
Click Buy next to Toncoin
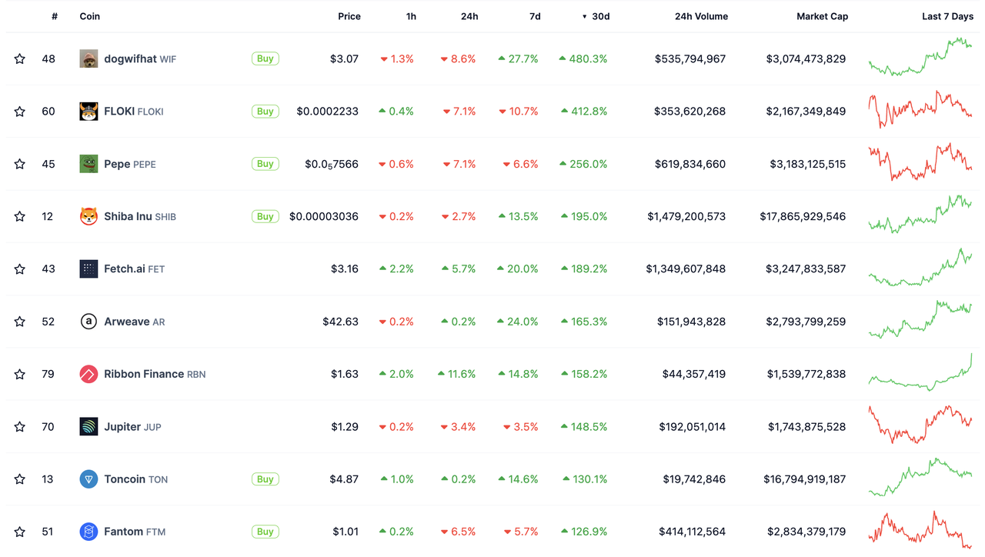(x=265, y=479)
